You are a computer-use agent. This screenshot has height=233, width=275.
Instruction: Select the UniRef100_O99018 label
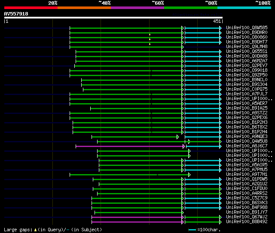click(x=247, y=70)
